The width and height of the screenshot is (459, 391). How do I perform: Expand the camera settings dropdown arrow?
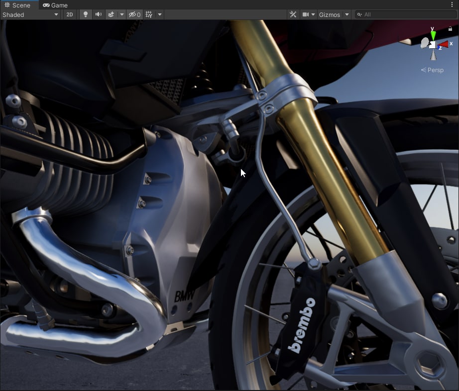coord(313,14)
